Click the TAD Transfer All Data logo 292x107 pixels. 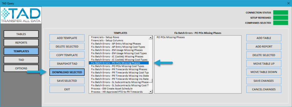21,15
